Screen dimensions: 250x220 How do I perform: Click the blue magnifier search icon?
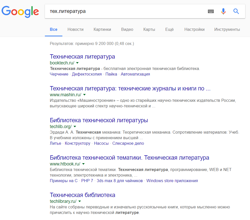click(236, 11)
